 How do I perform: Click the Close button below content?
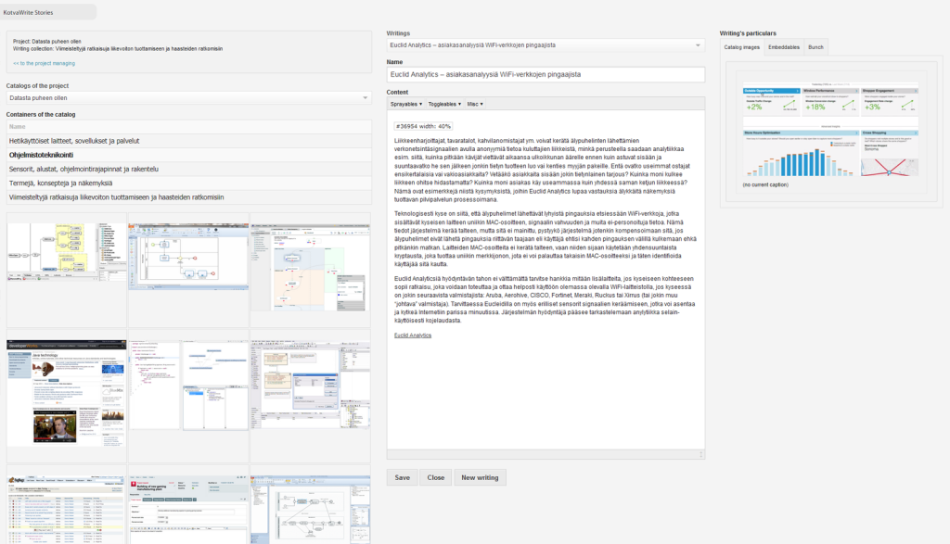(x=436, y=477)
